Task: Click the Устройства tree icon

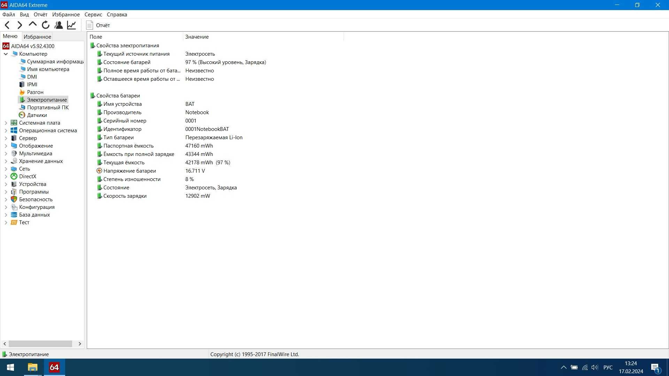Action: pos(14,184)
